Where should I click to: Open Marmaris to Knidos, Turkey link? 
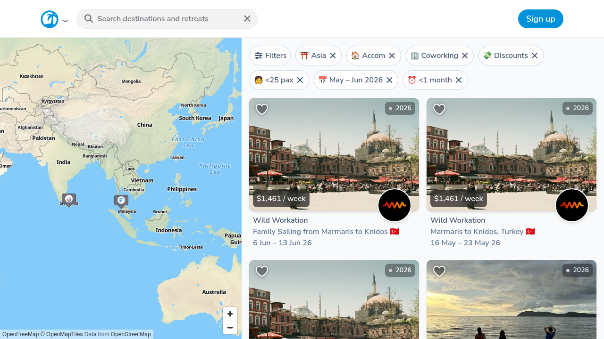pos(482,232)
